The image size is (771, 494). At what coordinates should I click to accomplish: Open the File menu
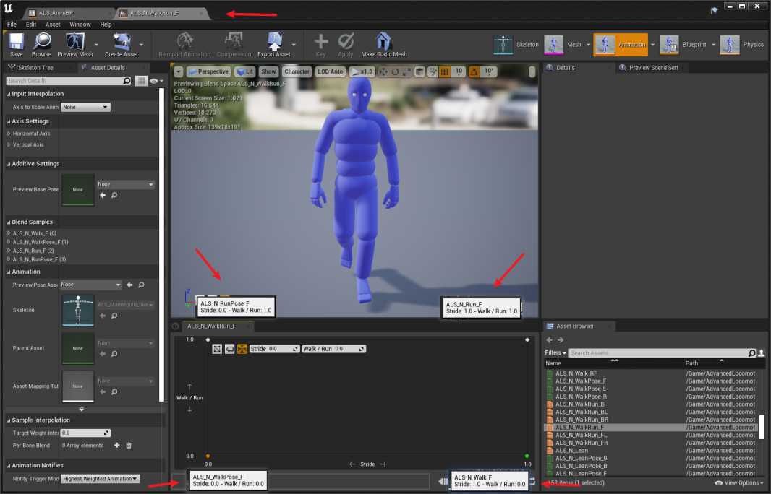pos(12,24)
